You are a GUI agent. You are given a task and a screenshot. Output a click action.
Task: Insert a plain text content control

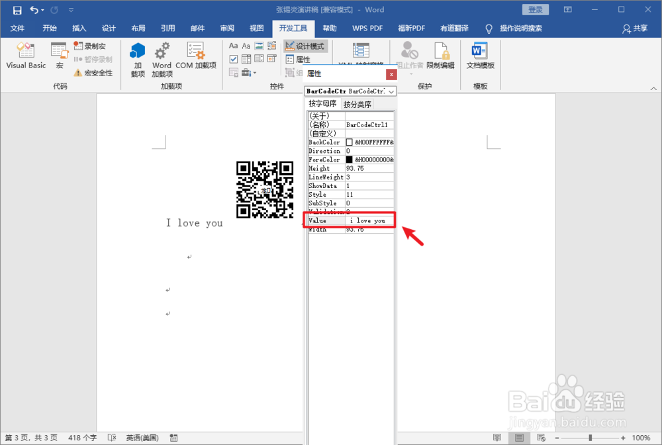pos(246,46)
